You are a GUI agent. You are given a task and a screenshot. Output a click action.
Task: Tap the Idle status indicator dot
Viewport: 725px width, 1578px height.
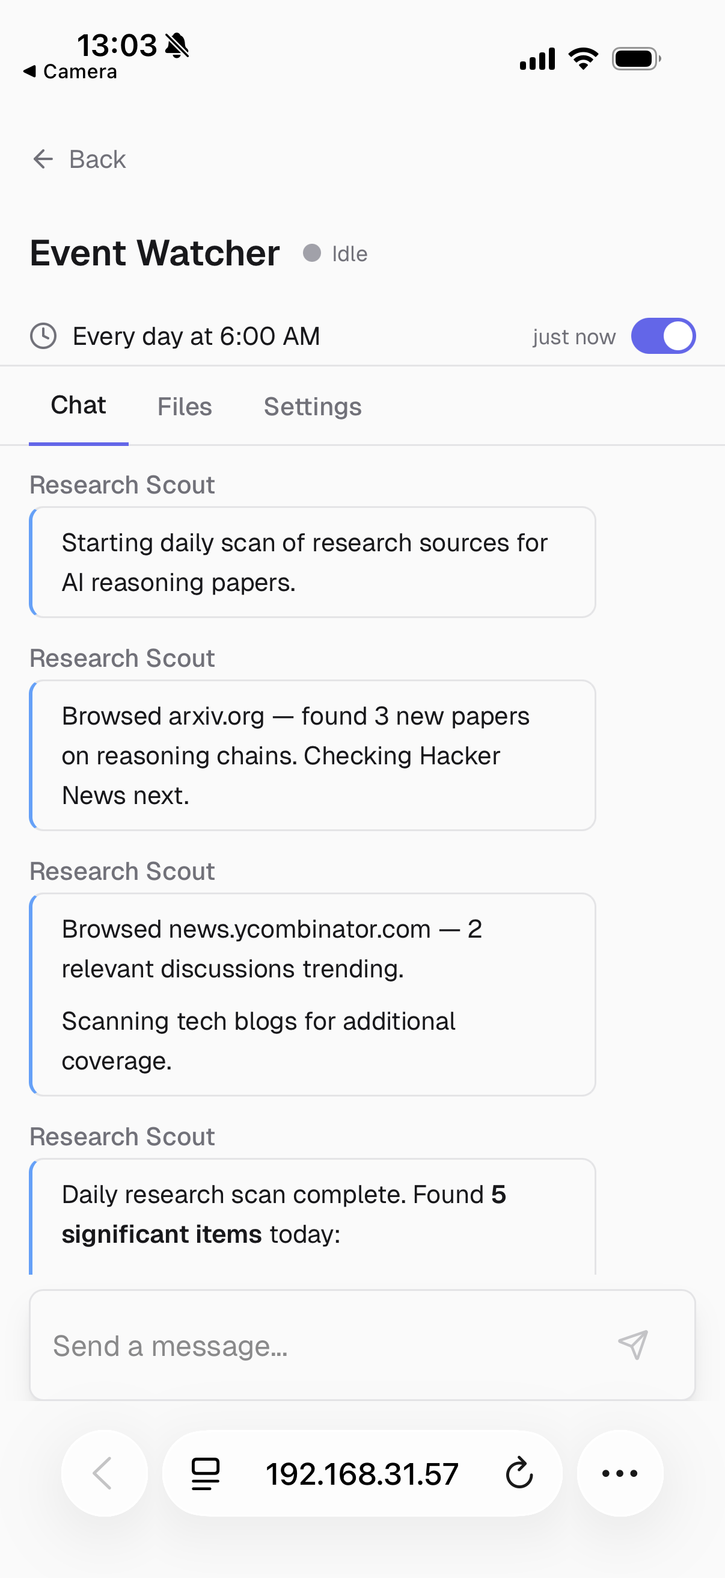tap(313, 253)
